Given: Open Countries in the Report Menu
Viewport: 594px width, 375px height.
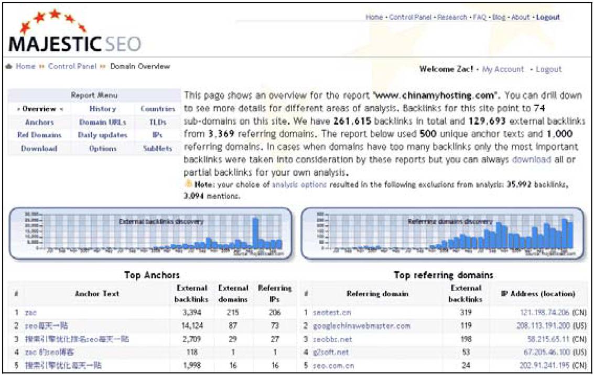Looking at the screenshot, I should click(158, 109).
